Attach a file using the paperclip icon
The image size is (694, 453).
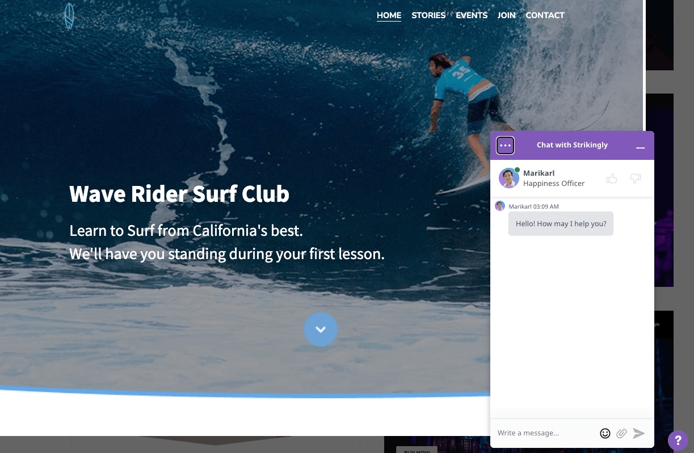[621, 433]
